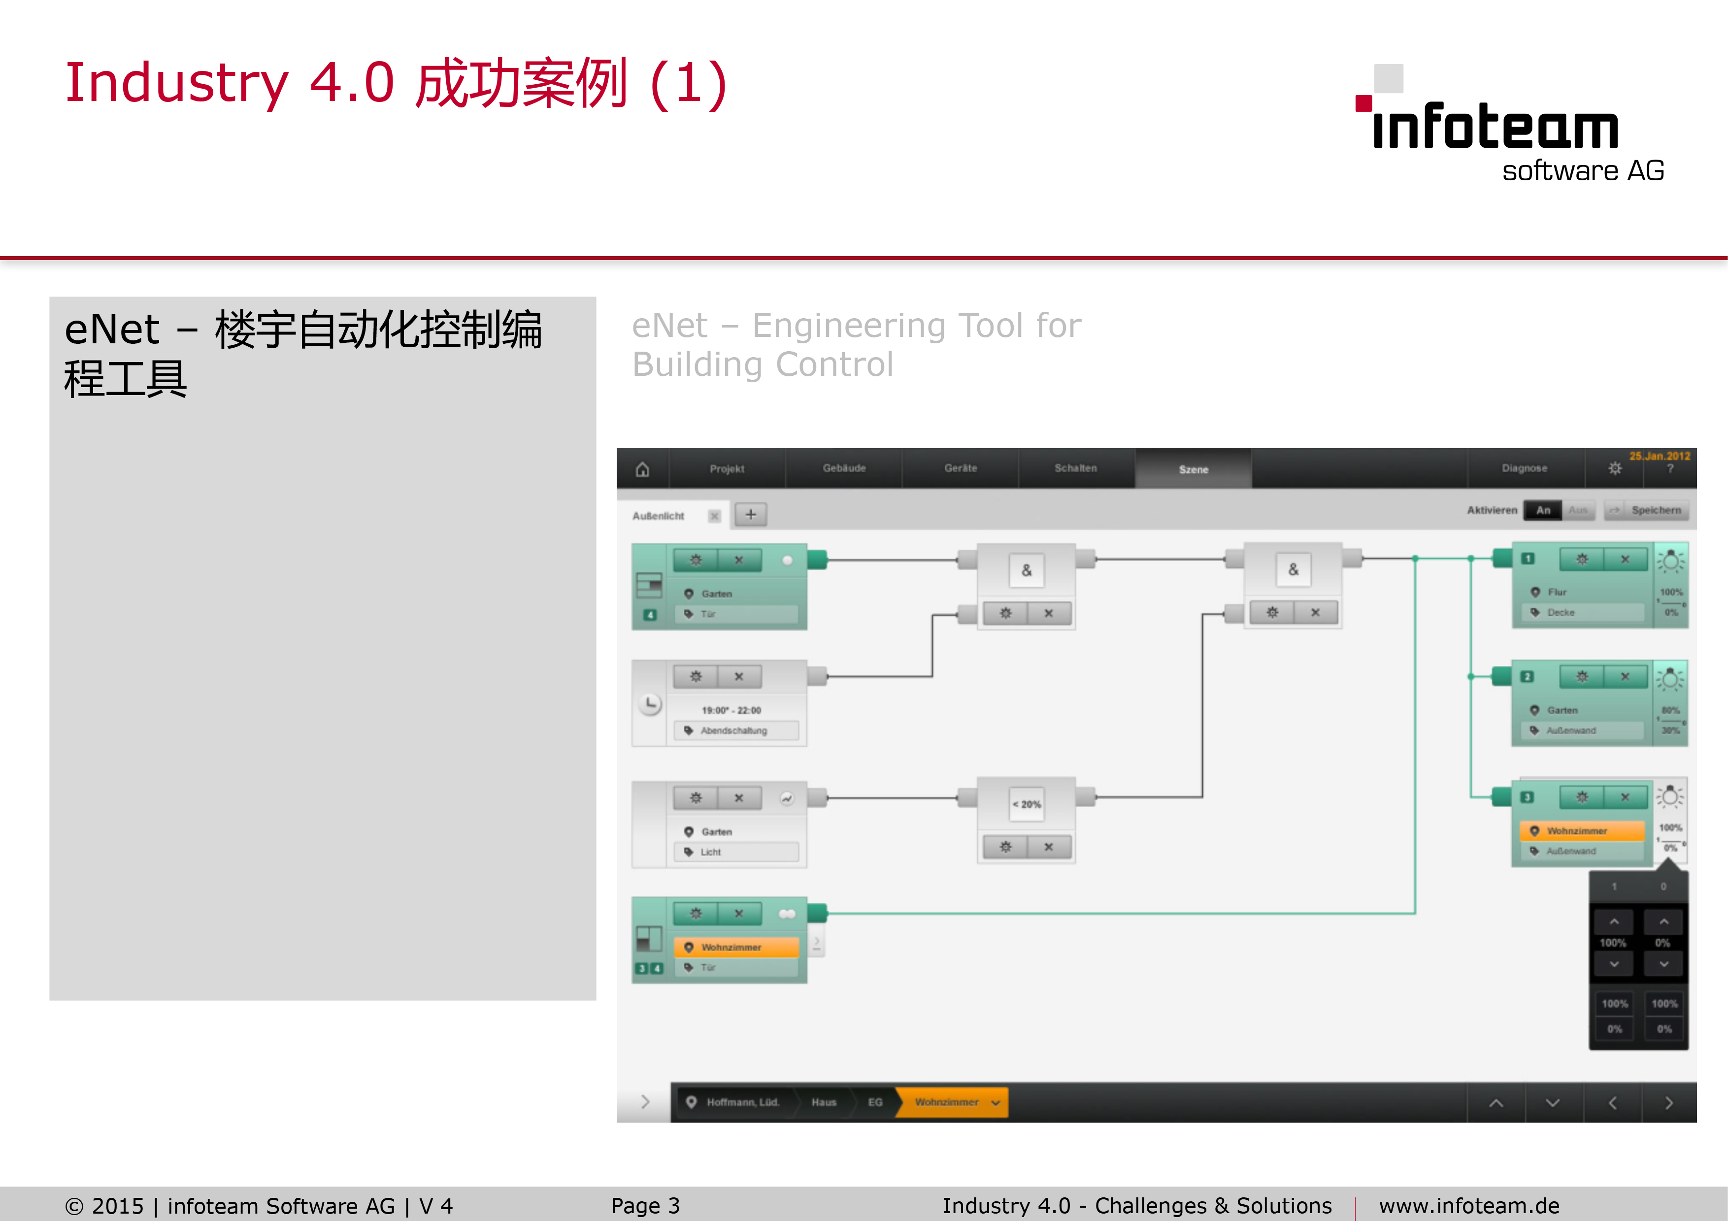Click lamp icon of Flur Decke output
This screenshot has height=1221, width=1728.
(x=1671, y=561)
